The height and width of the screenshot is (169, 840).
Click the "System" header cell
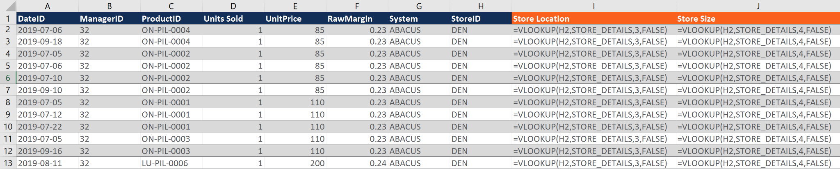(419, 19)
